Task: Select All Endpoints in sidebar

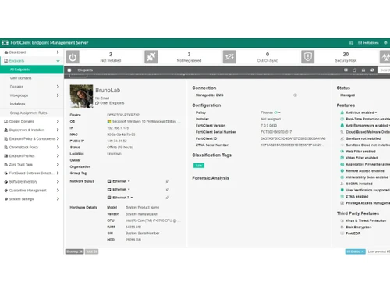Action: (x=31, y=70)
